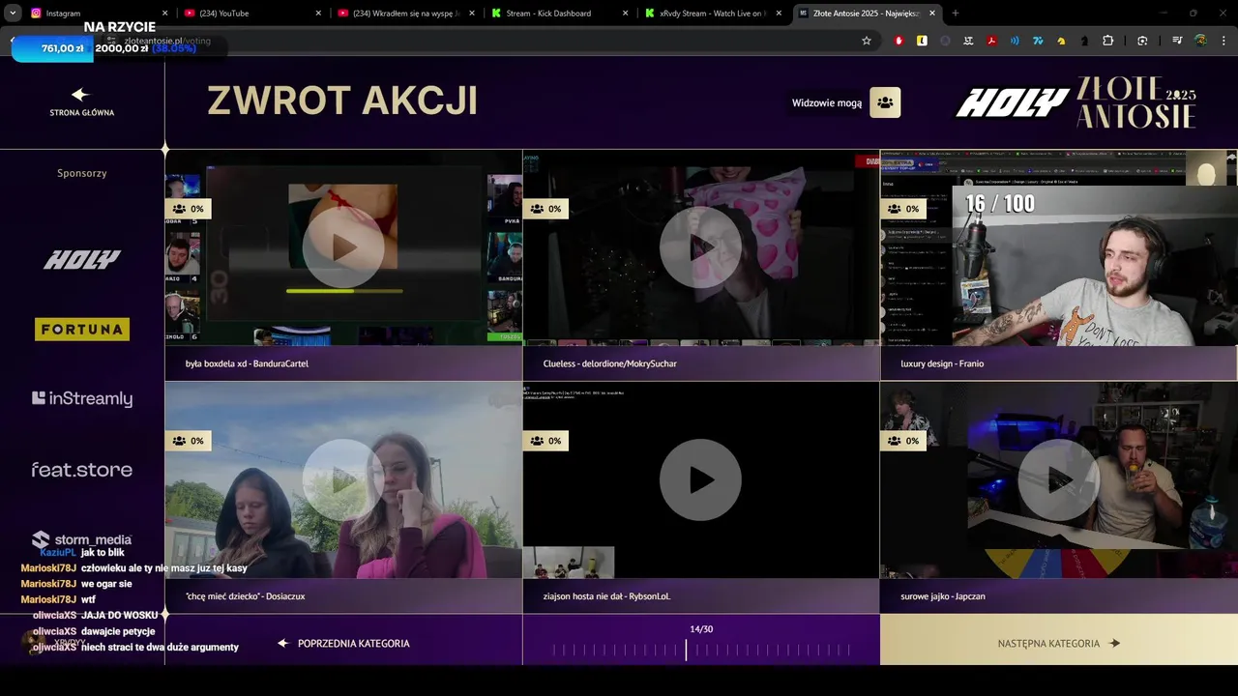Click the 0% vote badge on luxury design clip
Image resolution: width=1238 pixels, height=696 pixels.
click(903, 209)
